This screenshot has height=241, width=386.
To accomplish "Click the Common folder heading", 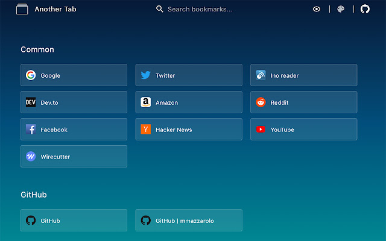I will coord(37,49).
